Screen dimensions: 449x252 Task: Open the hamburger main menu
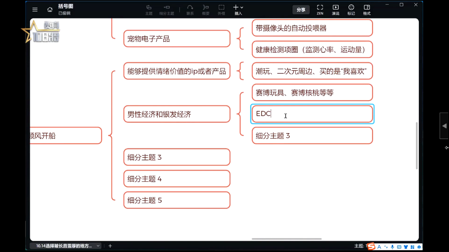[35, 10]
